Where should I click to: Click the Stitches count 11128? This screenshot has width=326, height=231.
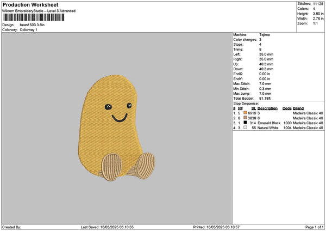(319, 3)
